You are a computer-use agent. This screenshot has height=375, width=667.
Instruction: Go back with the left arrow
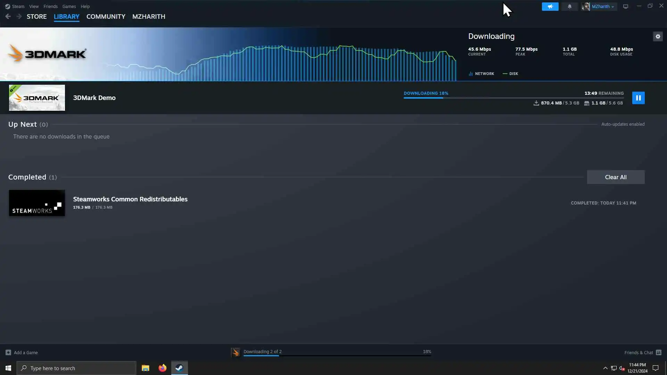point(8,16)
